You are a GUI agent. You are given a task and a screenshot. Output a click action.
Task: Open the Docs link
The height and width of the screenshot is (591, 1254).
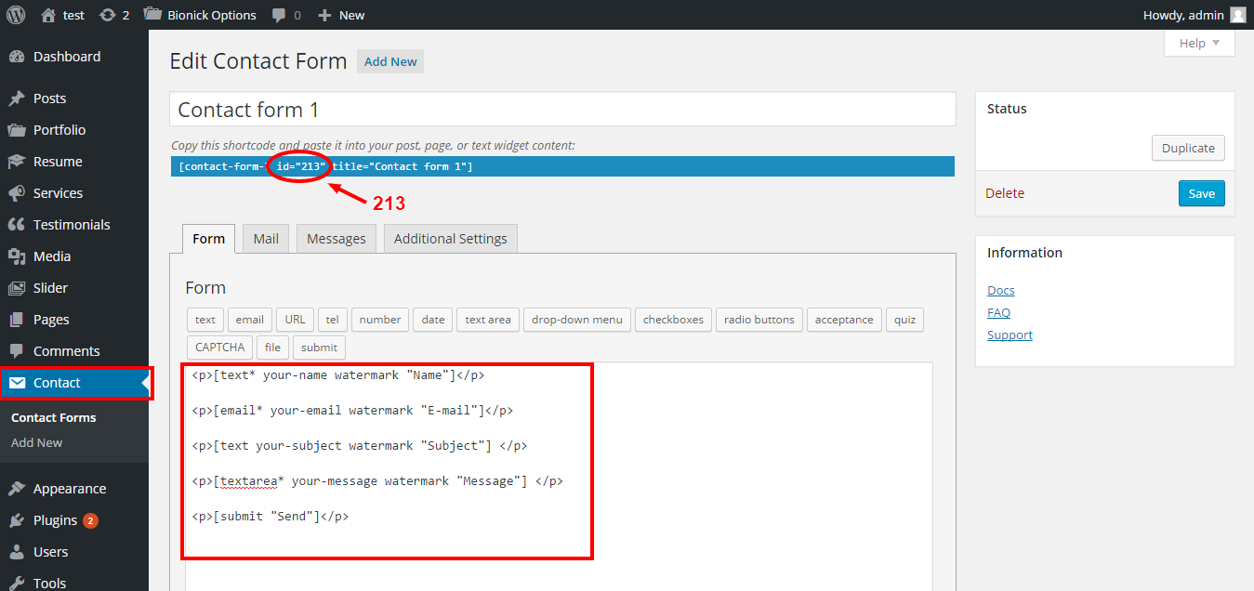[x=1001, y=291]
